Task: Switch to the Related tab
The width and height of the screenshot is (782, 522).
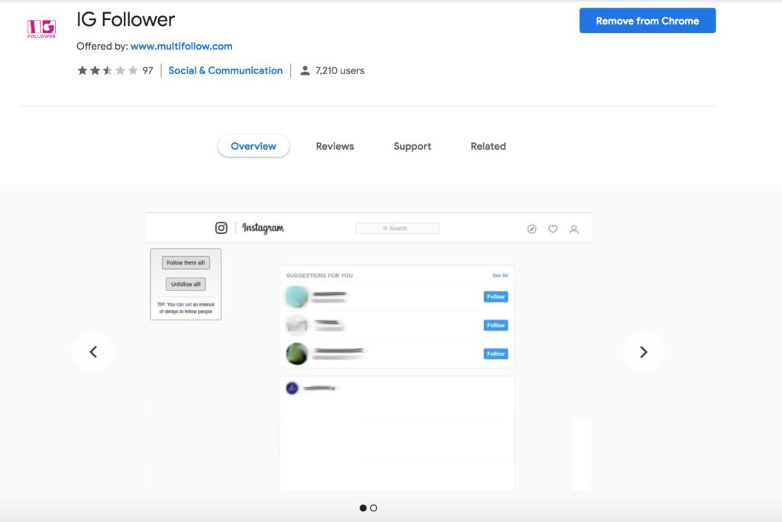Action: click(x=487, y=146)
